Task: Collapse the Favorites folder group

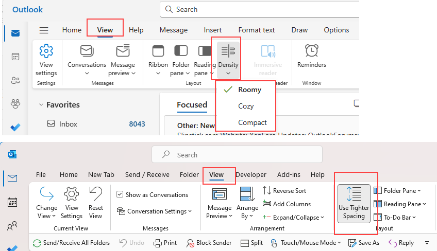Action: click(x=41, y=105)
